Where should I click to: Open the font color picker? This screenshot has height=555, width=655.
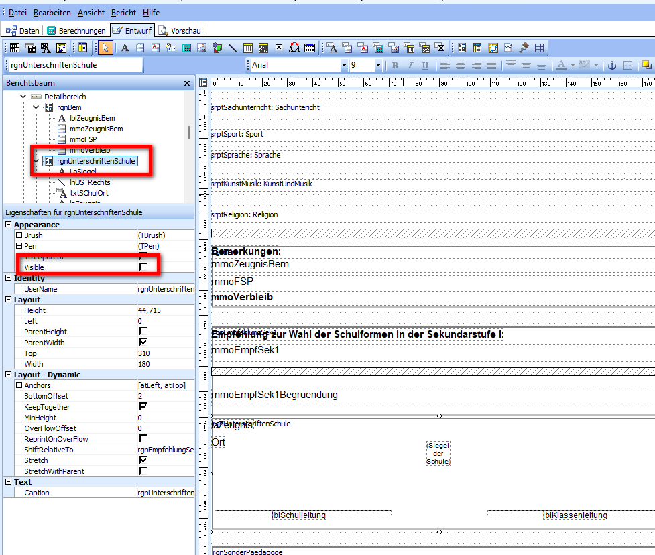pos(573,65)
